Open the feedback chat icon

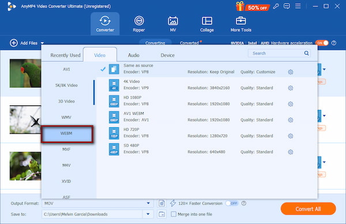pyautogui.click(x=287, y=6)
